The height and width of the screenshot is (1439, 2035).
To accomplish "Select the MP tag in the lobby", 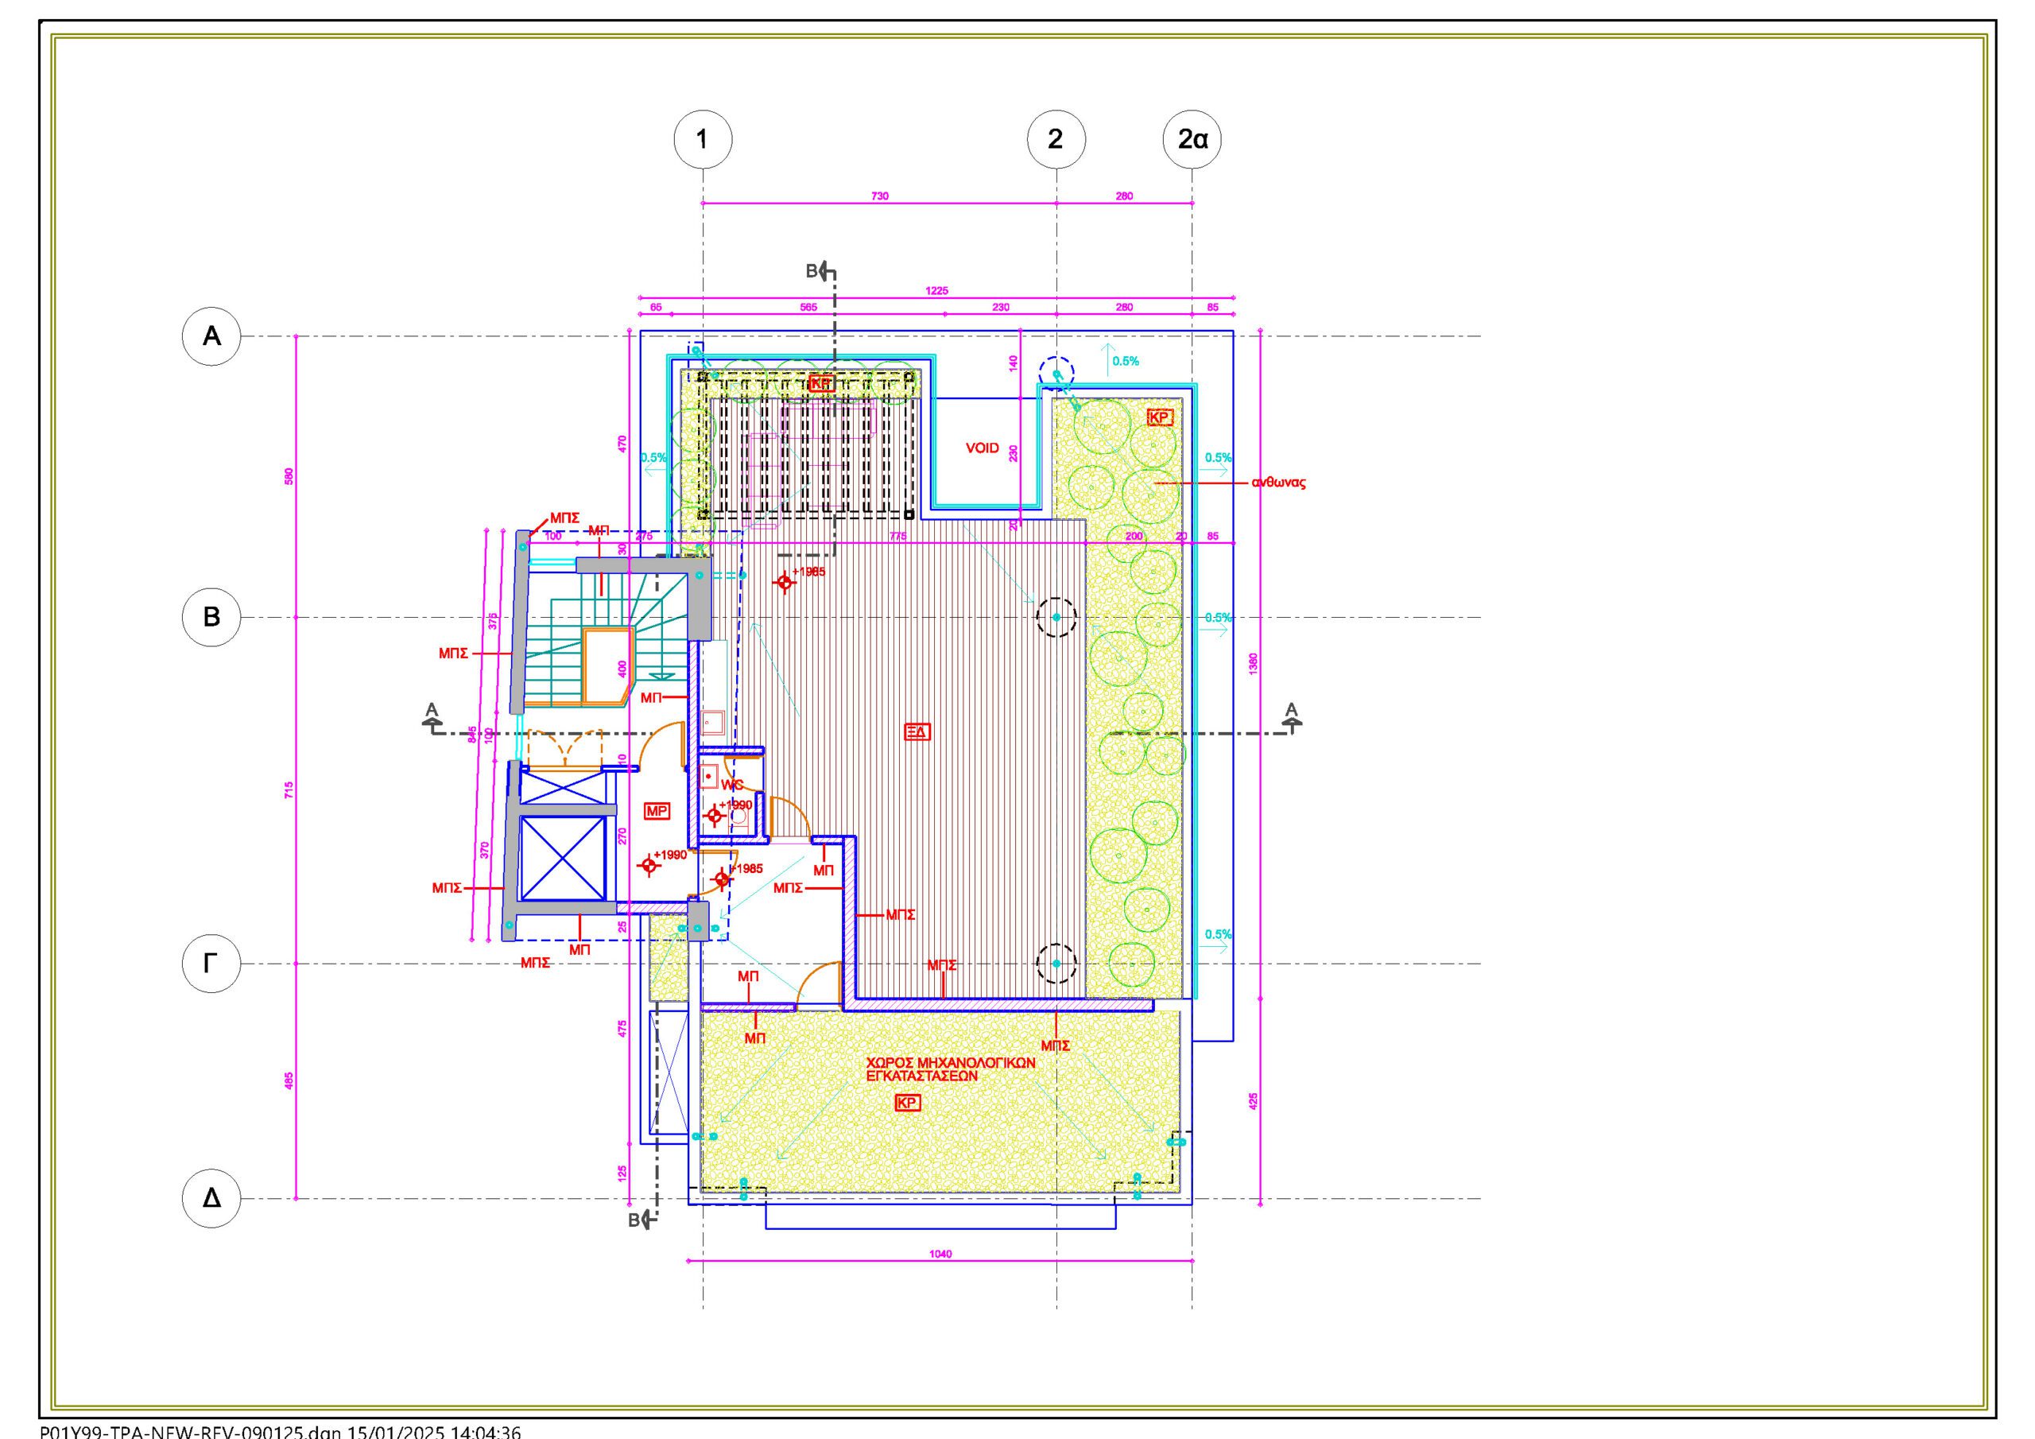I will [657, 810].
